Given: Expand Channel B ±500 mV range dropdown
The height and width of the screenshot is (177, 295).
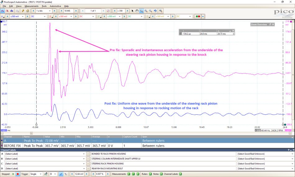Looking at the screenshot, I should (71, 16).
